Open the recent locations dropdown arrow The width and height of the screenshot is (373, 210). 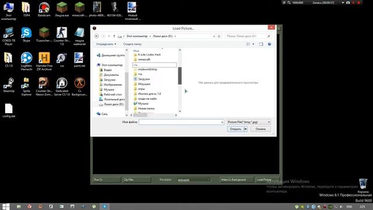109,36
